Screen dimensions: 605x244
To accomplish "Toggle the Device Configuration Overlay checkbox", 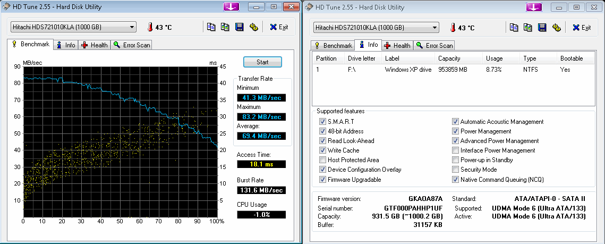I will tap(322, 170).
